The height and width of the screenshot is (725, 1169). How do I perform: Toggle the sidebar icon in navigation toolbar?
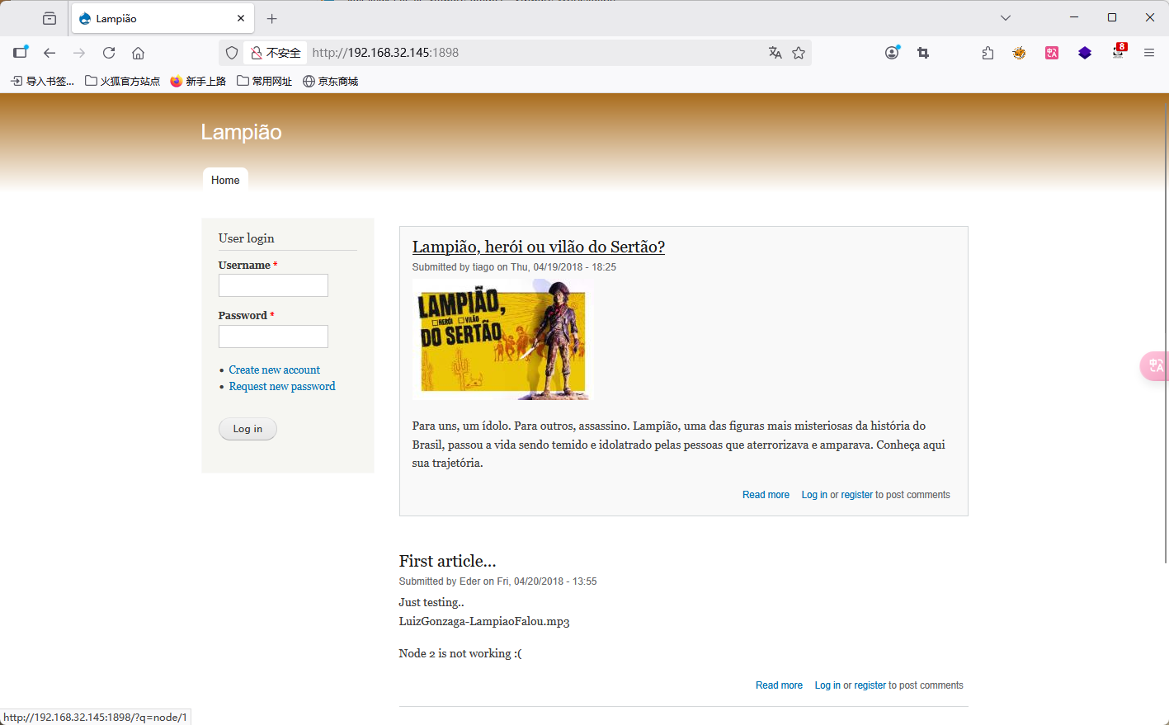[x=21, y=52]
